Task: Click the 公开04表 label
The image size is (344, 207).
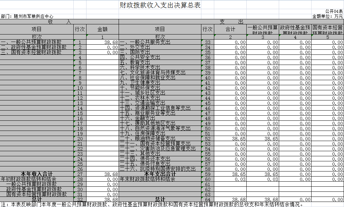Action: pos(334,11)
